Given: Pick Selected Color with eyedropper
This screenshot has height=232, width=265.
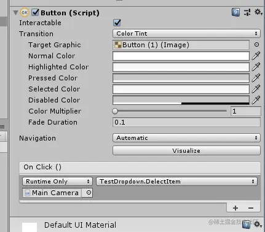Looking at the screenshot, I should pos(256,89).
